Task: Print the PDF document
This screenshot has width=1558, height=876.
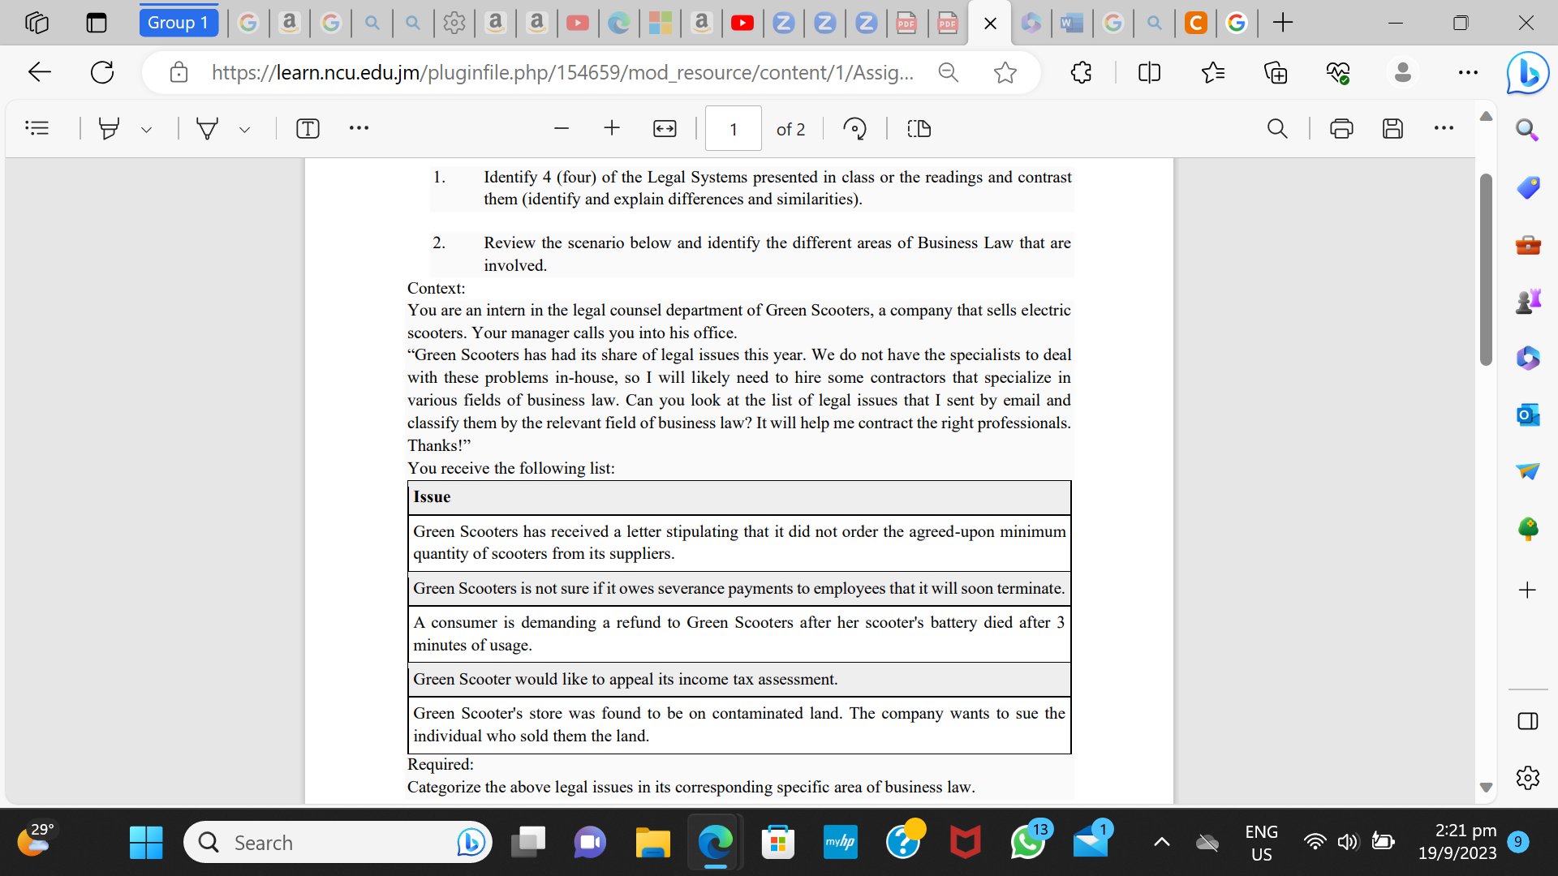Action: (x=1341, y=128)
